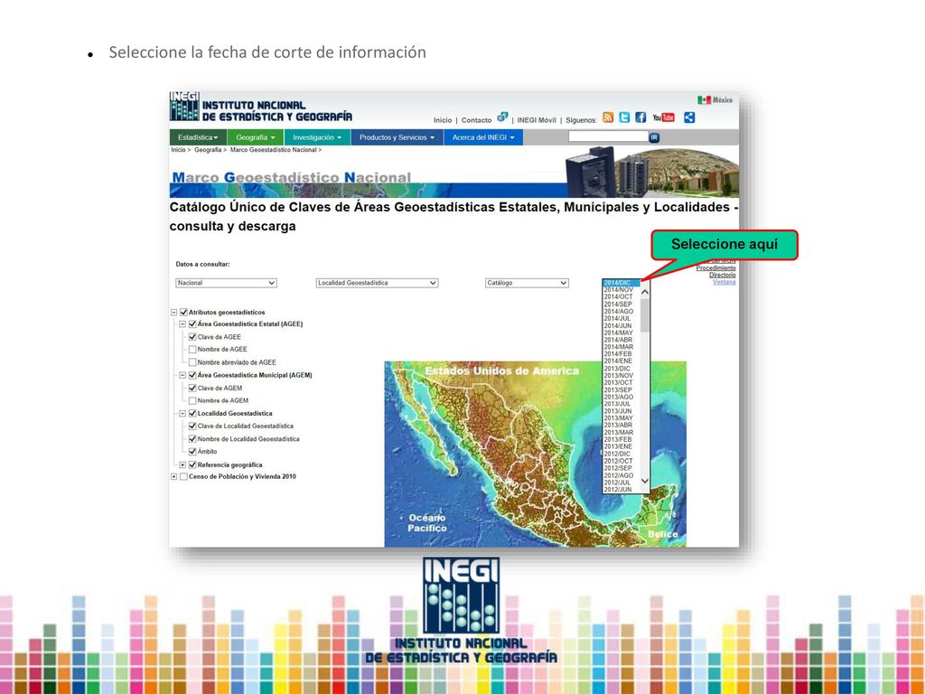Open the Catálogo dropdown
925x694 pixels.
click(x=527, y=283)
